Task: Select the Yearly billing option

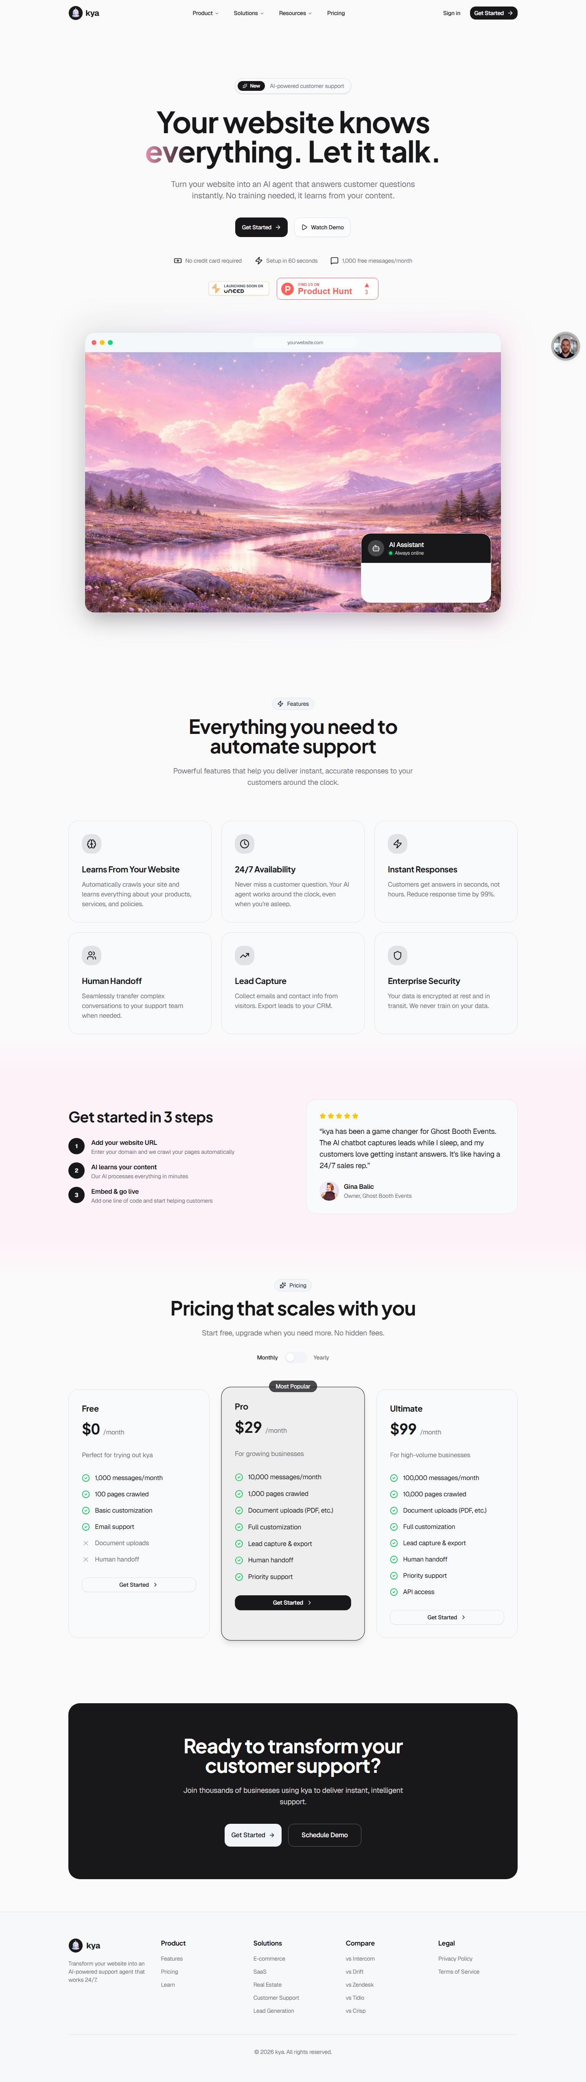Action: 321,1358
